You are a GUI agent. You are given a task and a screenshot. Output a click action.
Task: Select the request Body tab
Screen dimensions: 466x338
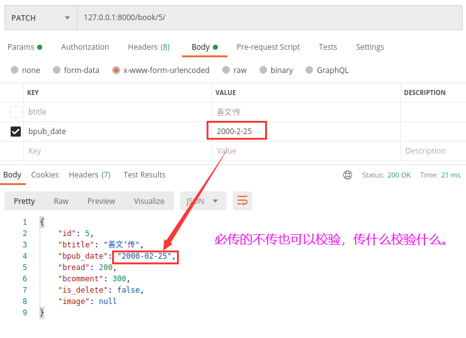pyautogui.click(x=205, y=47)
